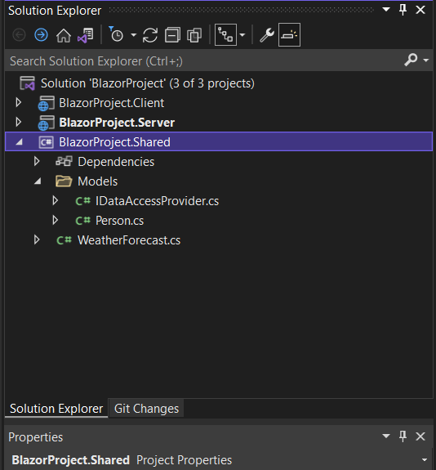Switch to the Git Changes tab
The width and height of the screenshot is (436, 470).
pos(146,408)
